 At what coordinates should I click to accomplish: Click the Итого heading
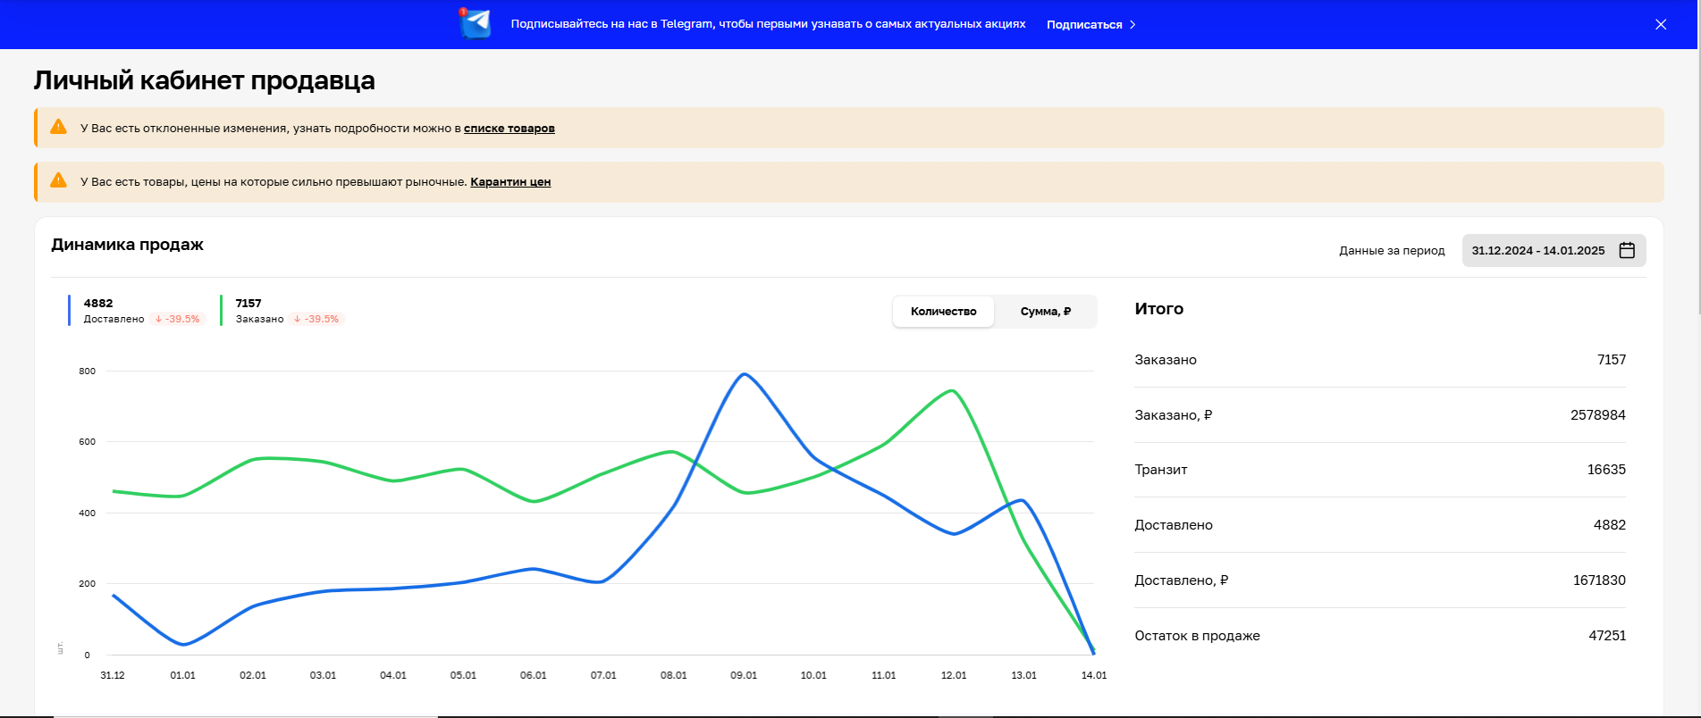[x=1158, y=309]
